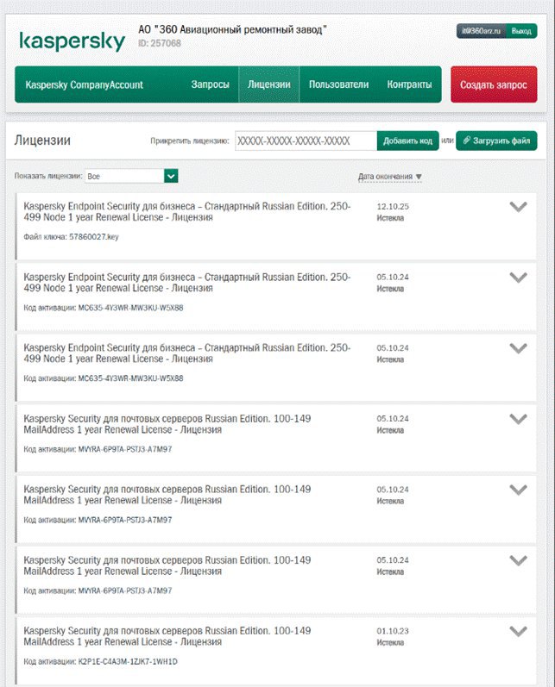Focus the license code input field

coord(305,141)
